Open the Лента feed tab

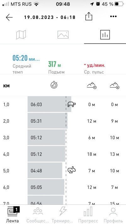pos(12,215)
